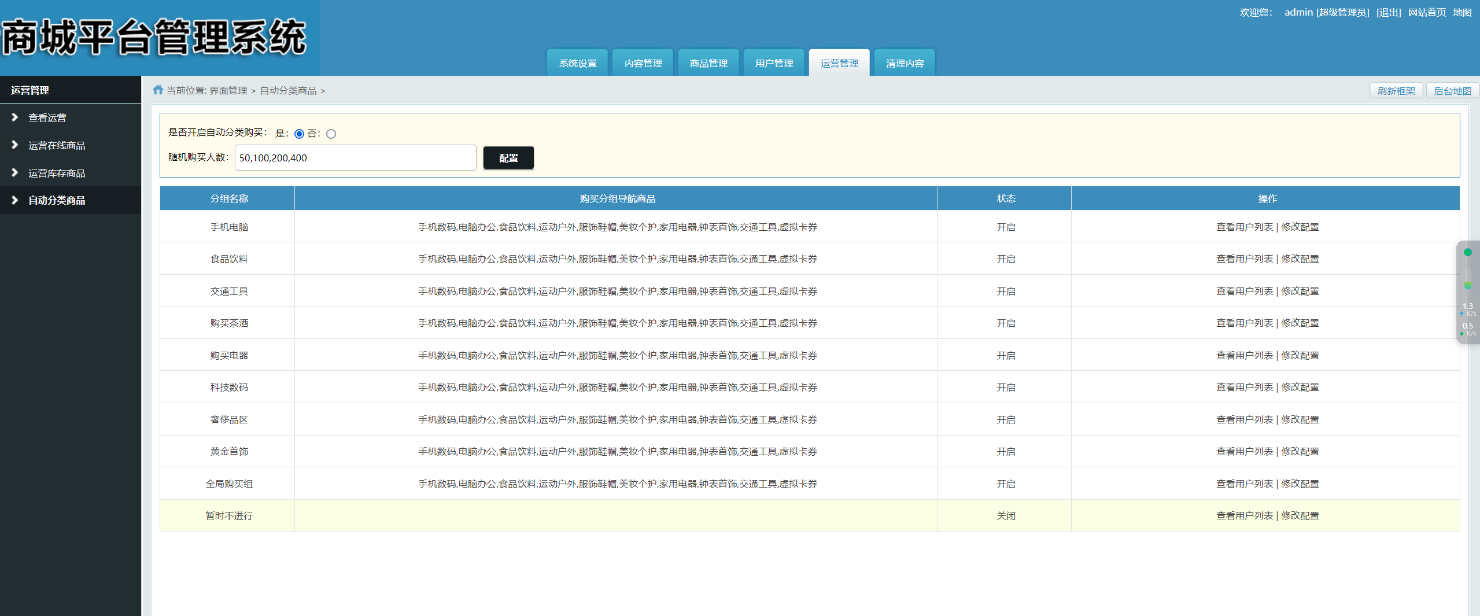Open the 系统设置 tab

pos(577,63)
